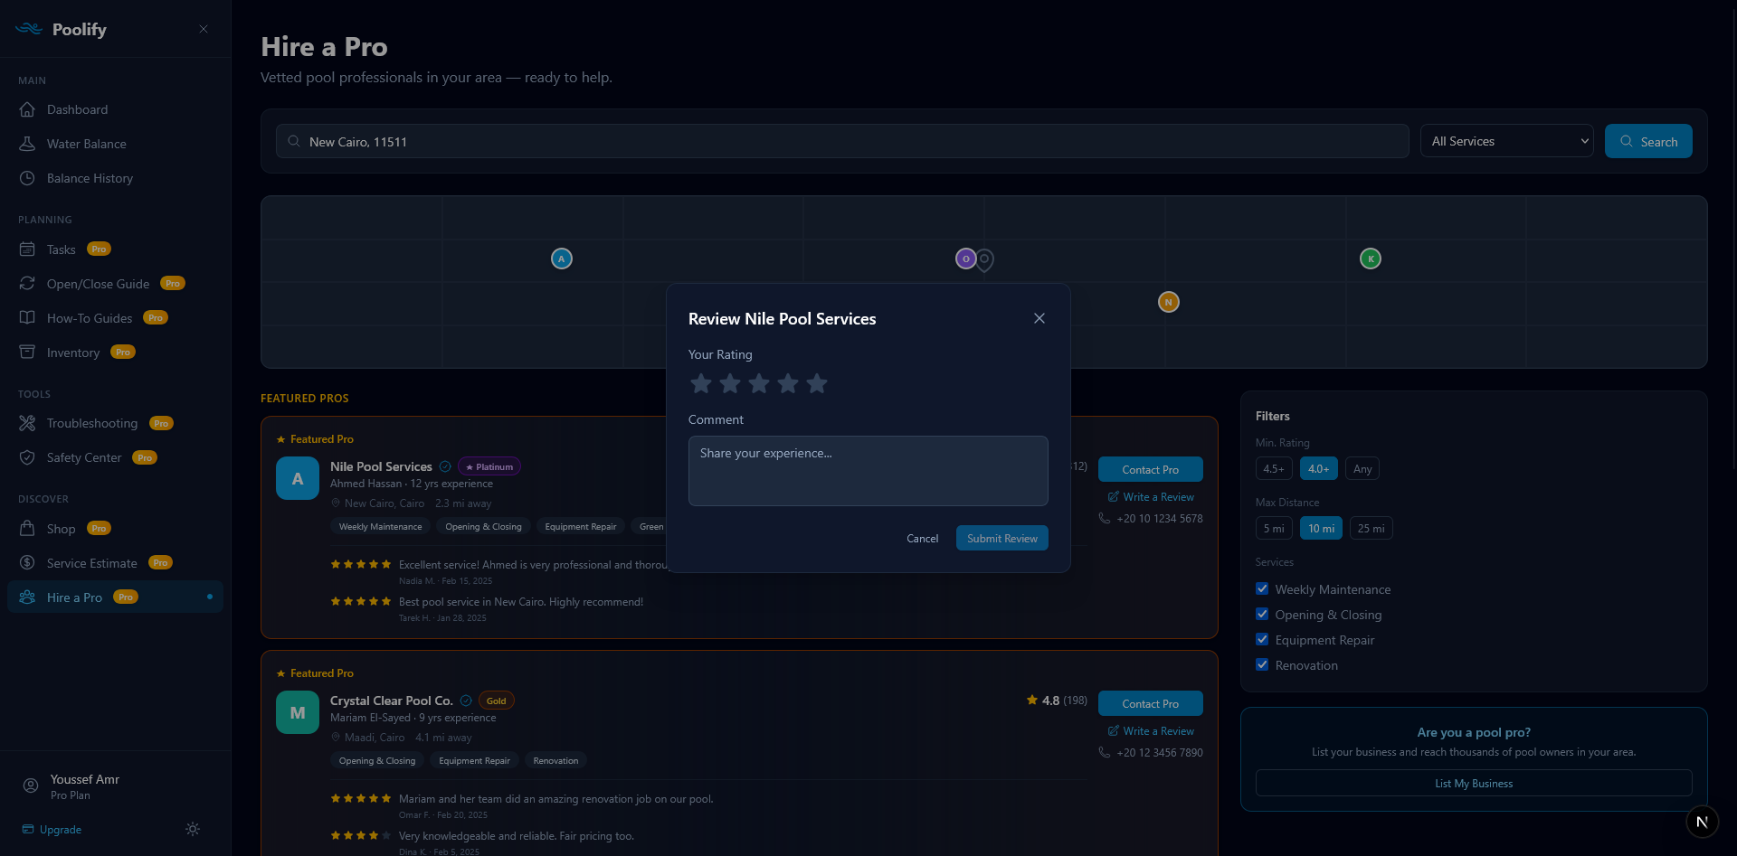Viewport: 1737px width, 856px height.
Task: Select 4.0+ minimum rating filter
Action: click(x=1319, y=468)
